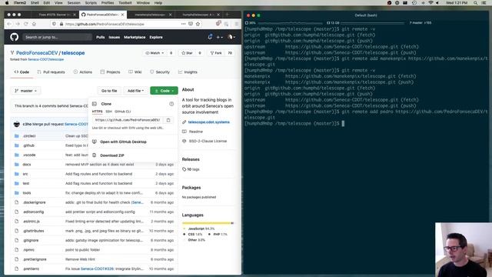Switch to the Pull requests tab
The height and width of the screenshot is (277, 492).
(51, 72)
